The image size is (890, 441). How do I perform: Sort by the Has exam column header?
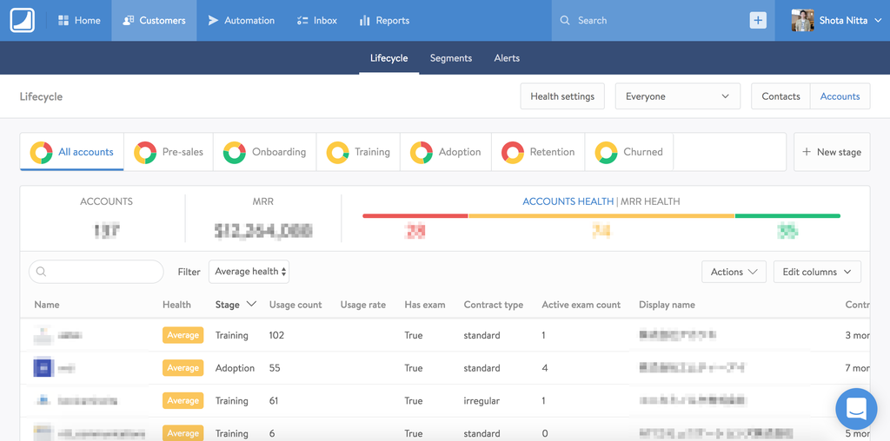(x=424, y=305)
